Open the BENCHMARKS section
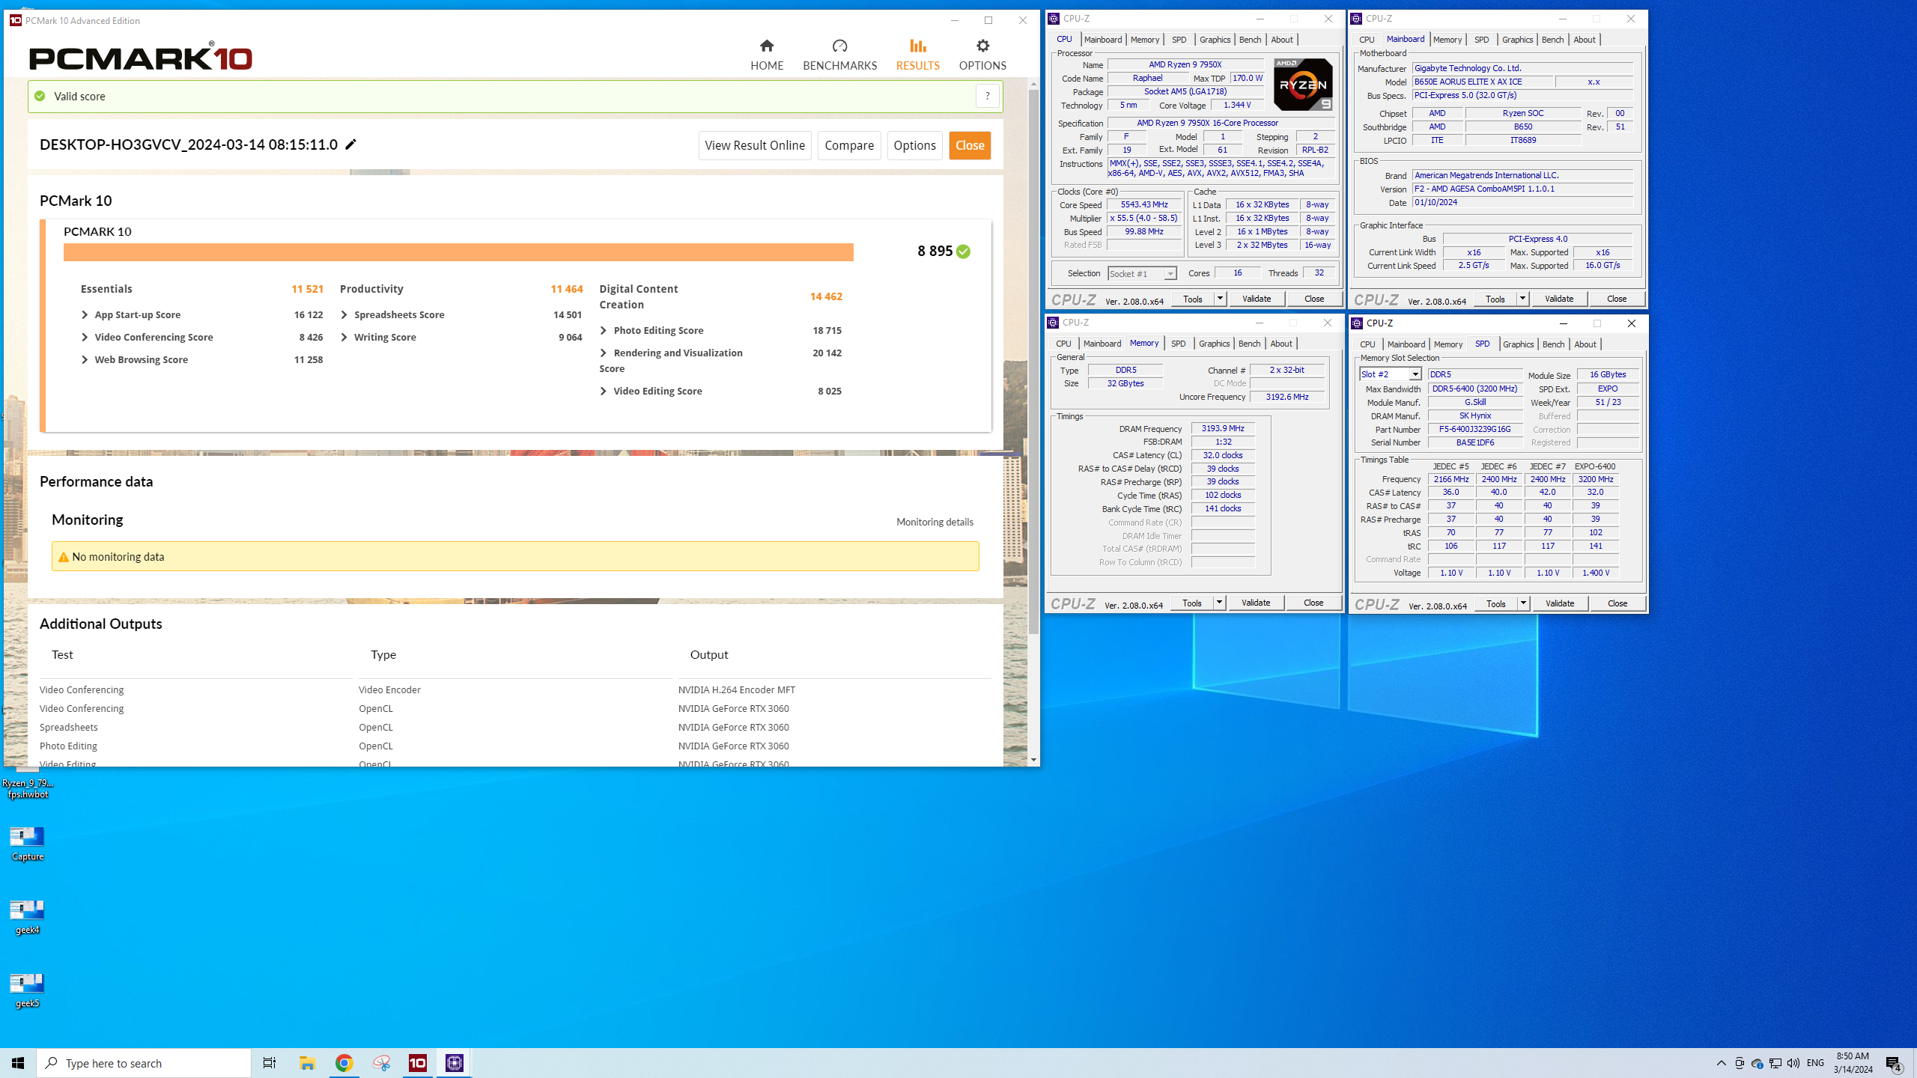Image resolution: width=1917 pixels, height=1078 pixels. [839, 55]
